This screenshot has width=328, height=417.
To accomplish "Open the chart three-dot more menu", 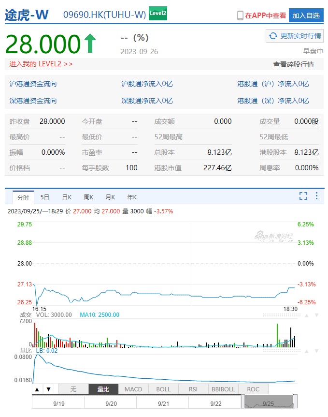I will click(316, 196).
